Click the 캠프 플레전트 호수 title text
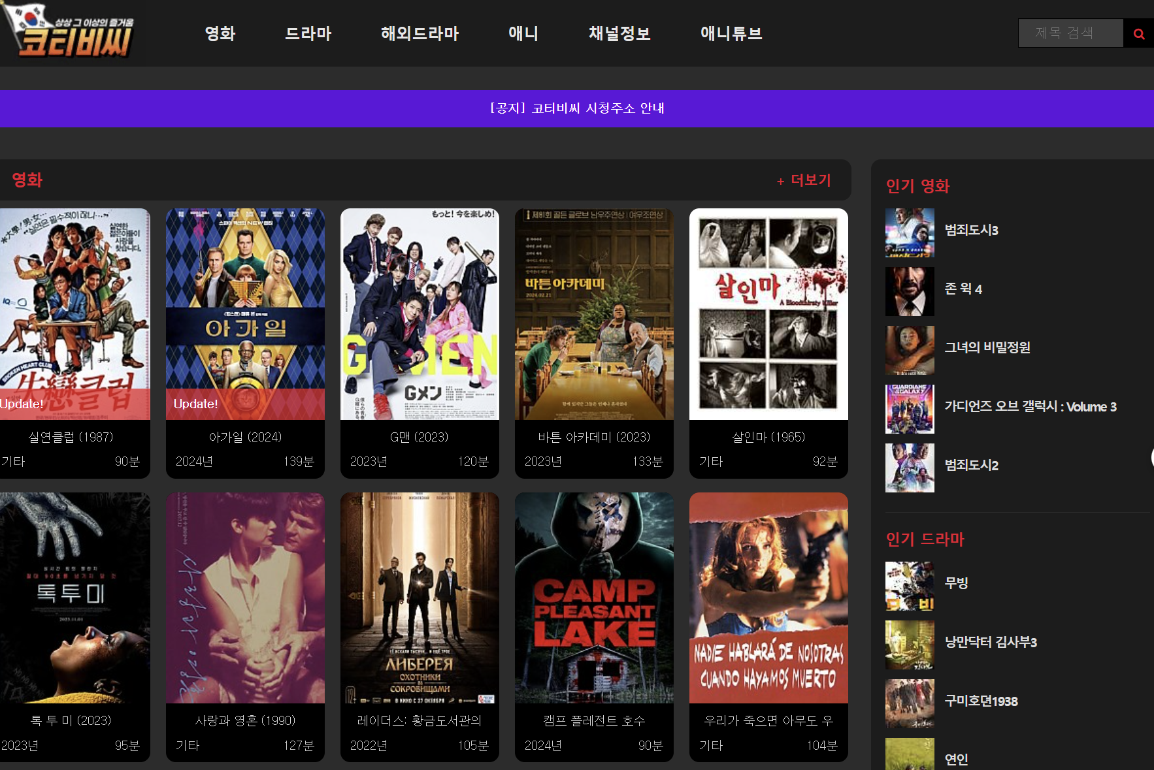The image size is (1154, 770). tap(594, 720)
